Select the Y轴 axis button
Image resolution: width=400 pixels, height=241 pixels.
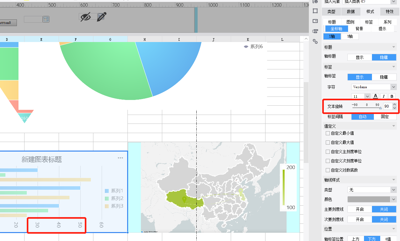click(350, 36)
